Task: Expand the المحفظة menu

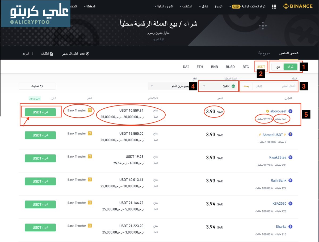Action: 90,6
